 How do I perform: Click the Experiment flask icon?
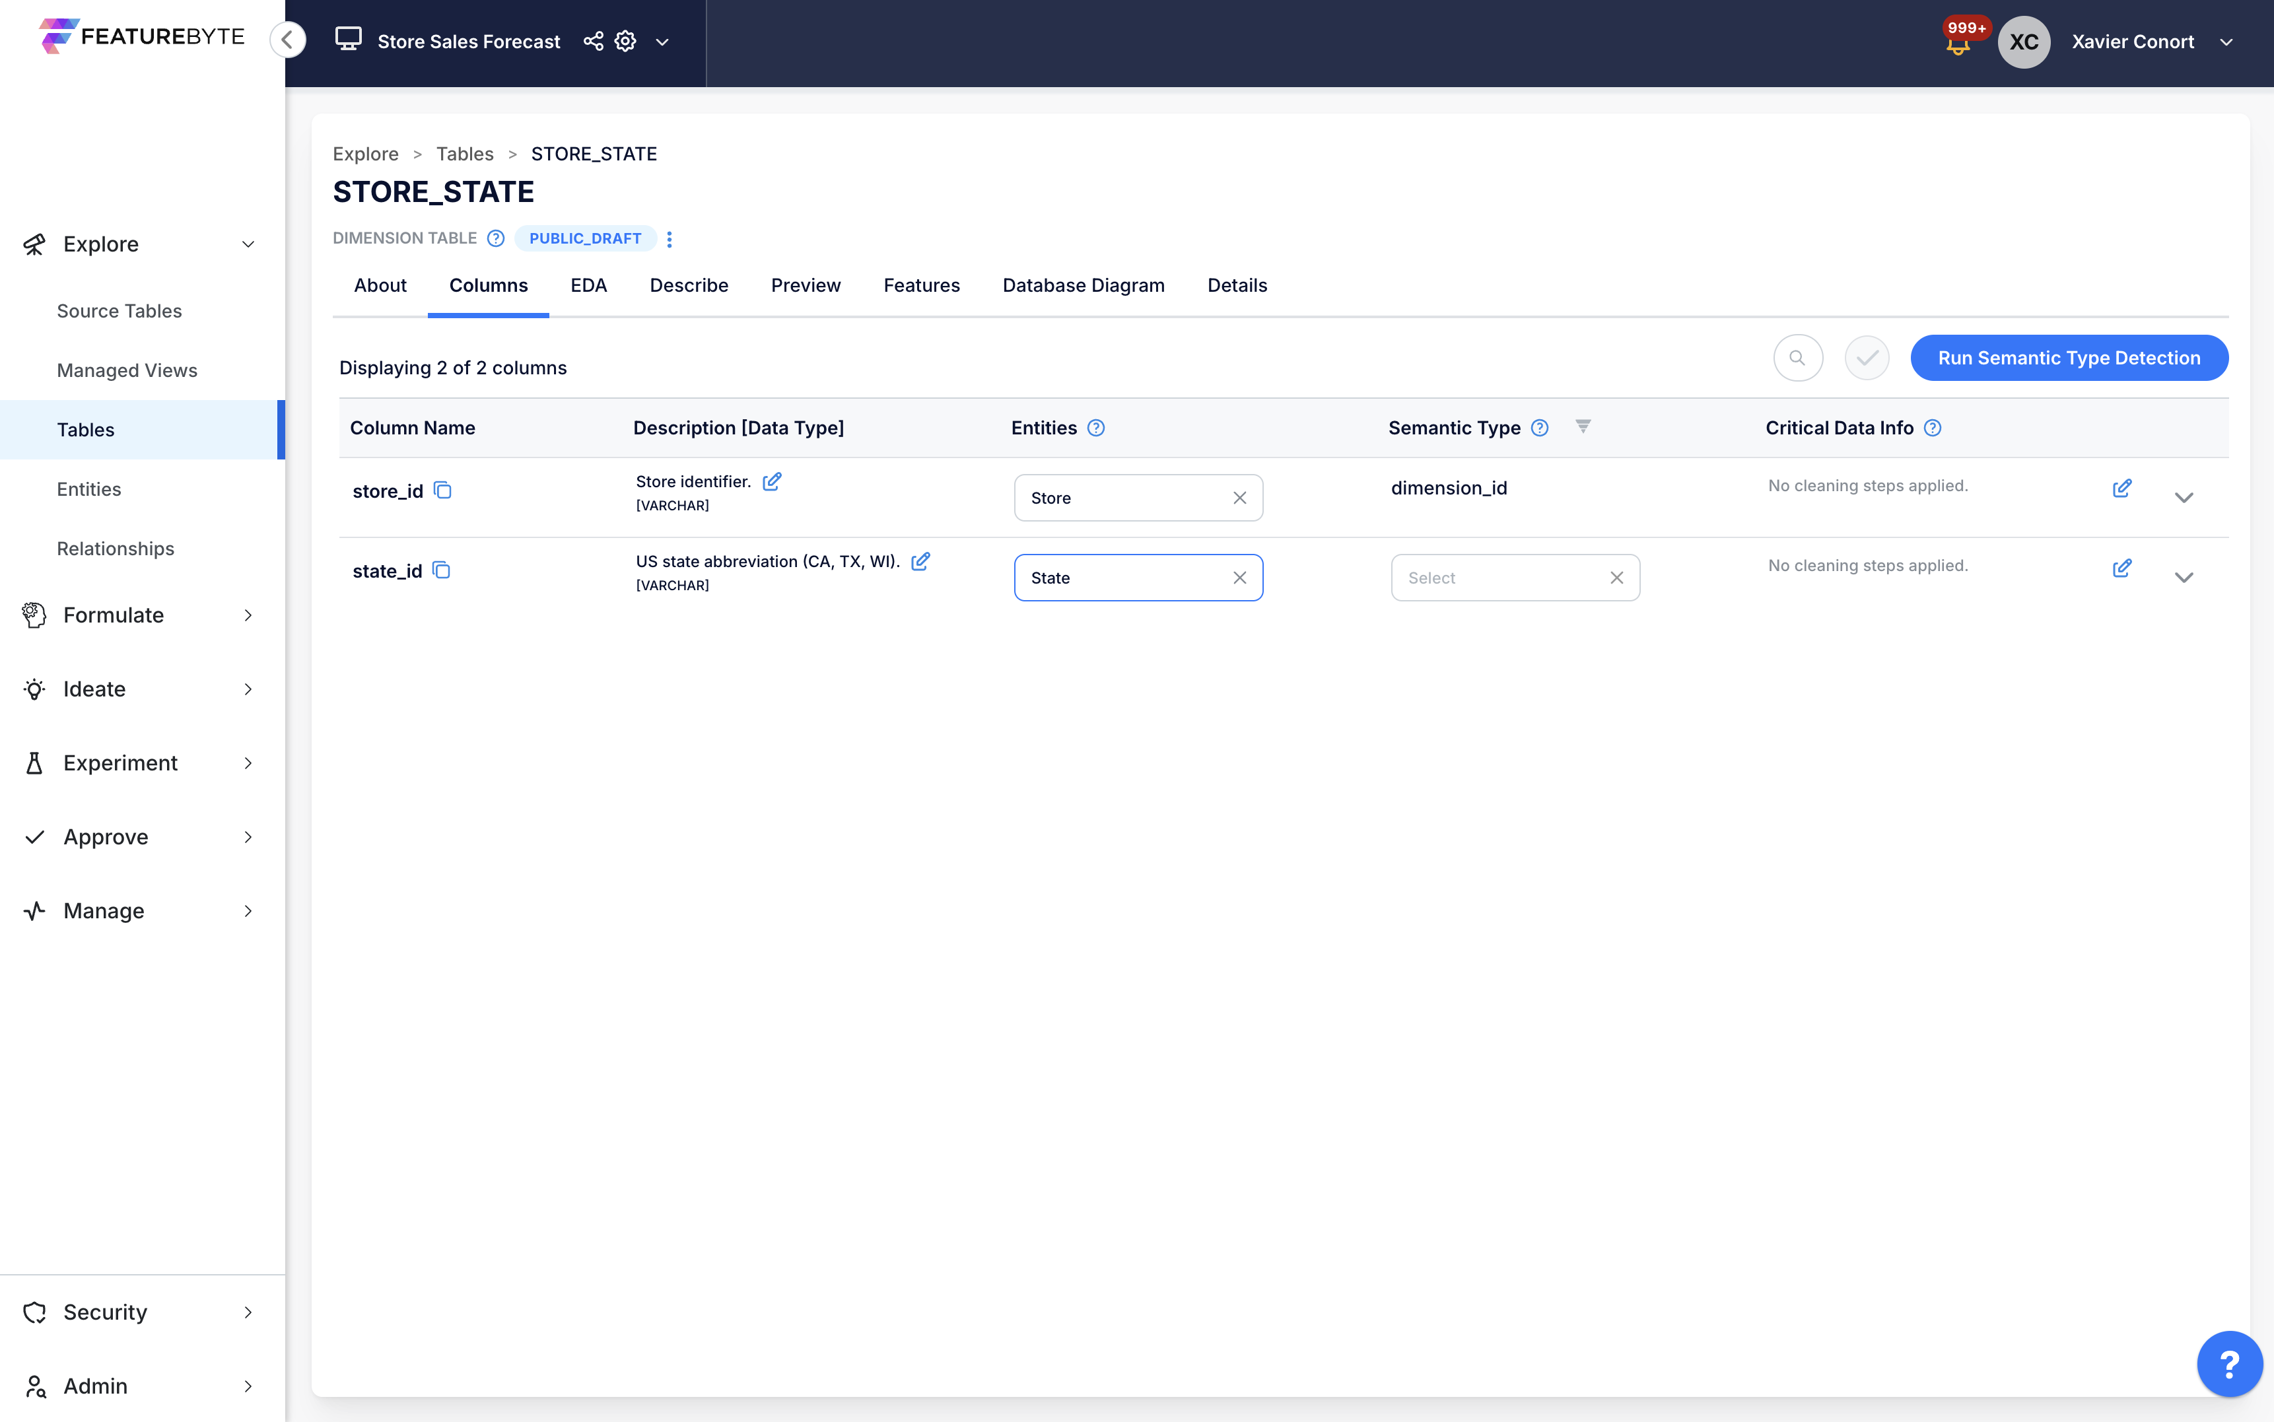(x=34, y=762)
